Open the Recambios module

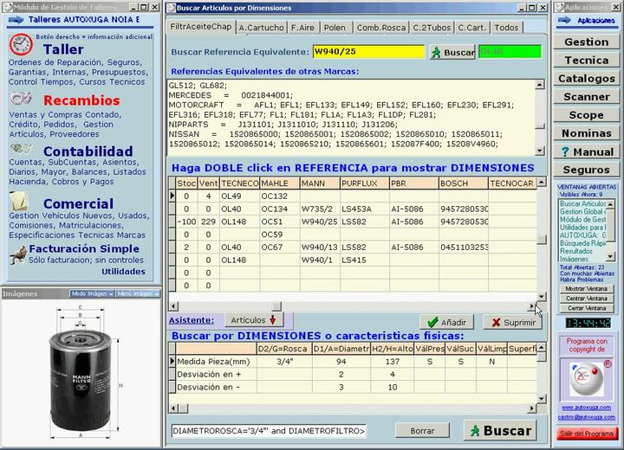tap(81, 100)
